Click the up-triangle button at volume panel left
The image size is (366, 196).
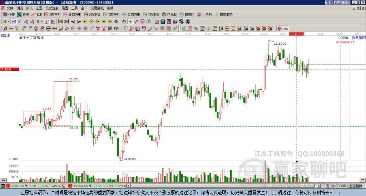click(x=3, y=180)
